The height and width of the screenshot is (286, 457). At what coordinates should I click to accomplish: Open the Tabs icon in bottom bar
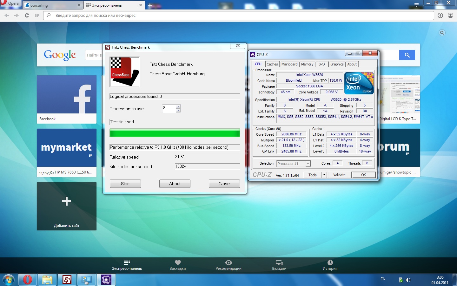(279, 262)
